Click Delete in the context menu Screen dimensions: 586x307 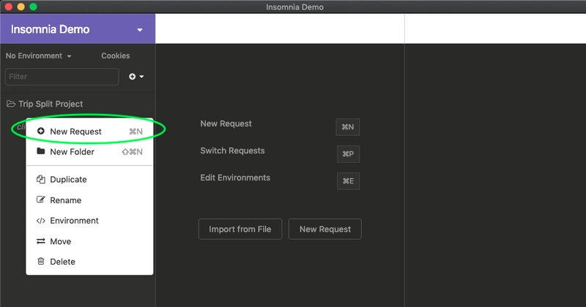[89, 262]
